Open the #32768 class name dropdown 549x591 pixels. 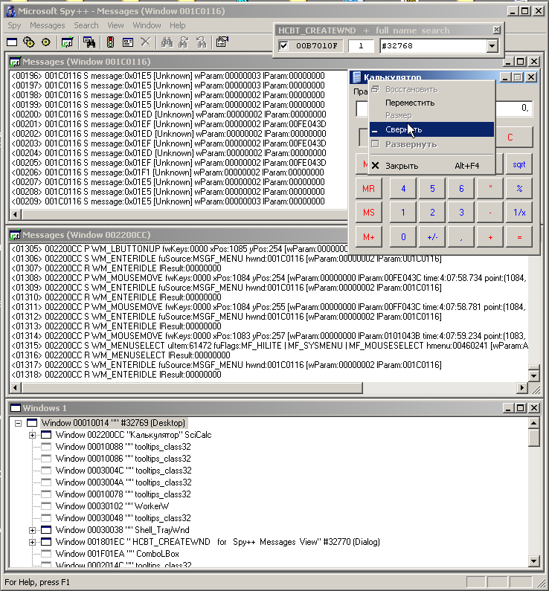point(491,46)
